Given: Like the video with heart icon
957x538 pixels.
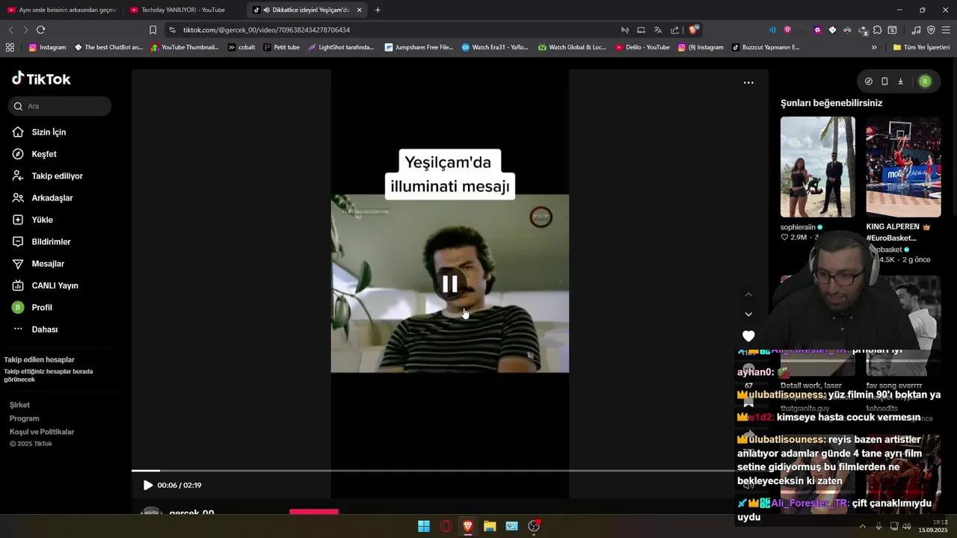Looking at the screenshot, I should [x=748, y=336].
